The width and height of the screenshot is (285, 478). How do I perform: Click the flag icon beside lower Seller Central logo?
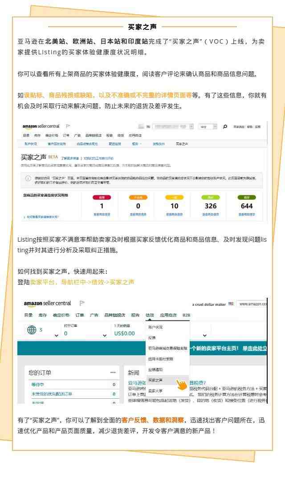pyautogui.click(x=82, y=303)
